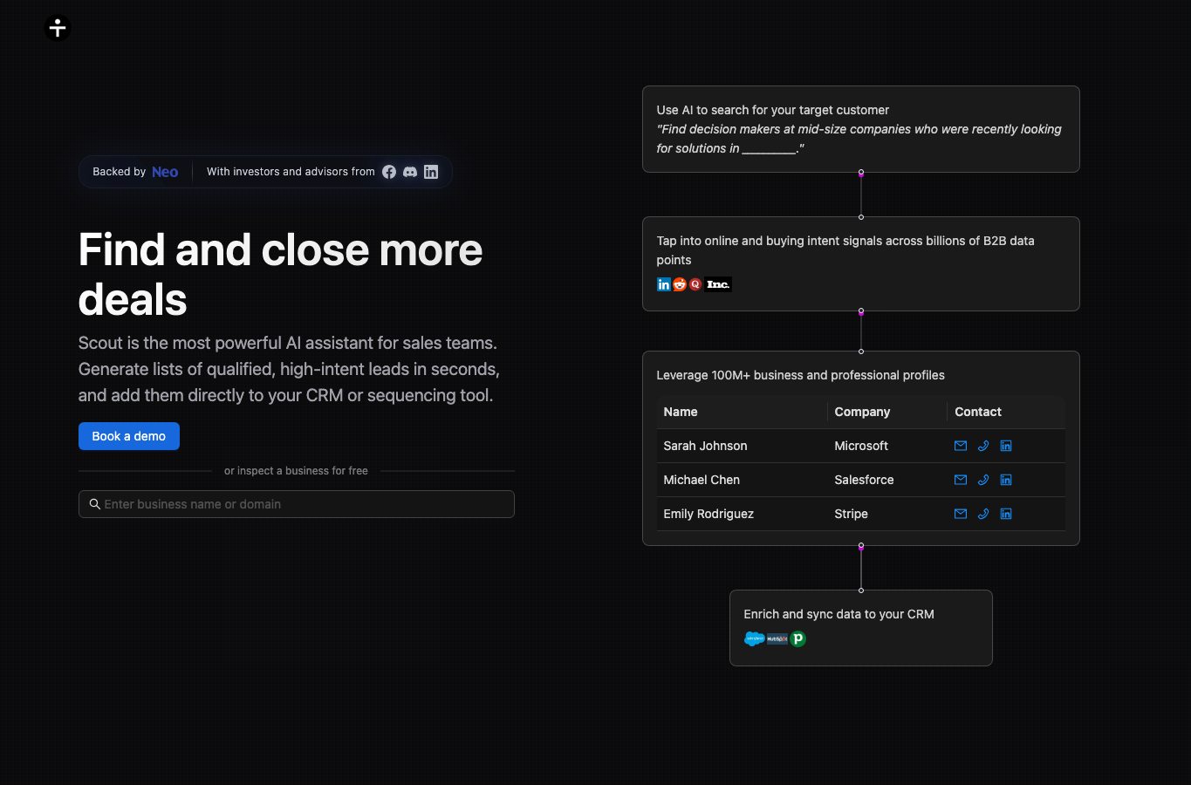This screenshot has height=785, width=1191.
Task: Click Michael Chen's phone icon
Action: tap(983, 480)
